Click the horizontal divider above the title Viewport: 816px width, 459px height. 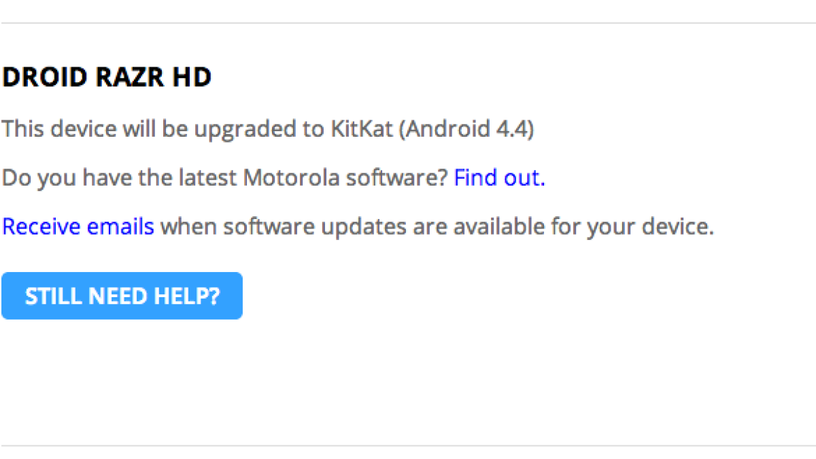[408, 23]
